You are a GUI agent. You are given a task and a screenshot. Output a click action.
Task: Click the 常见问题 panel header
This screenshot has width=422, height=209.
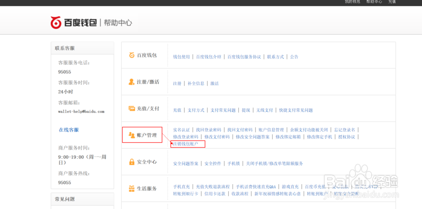click(x=82, y=199)
